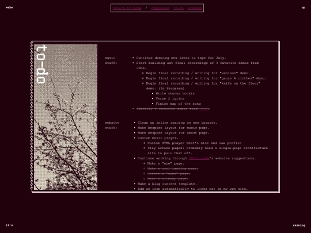Click the blossom branches to-do image
Screen dimensions: 311x233
(66, 117)
